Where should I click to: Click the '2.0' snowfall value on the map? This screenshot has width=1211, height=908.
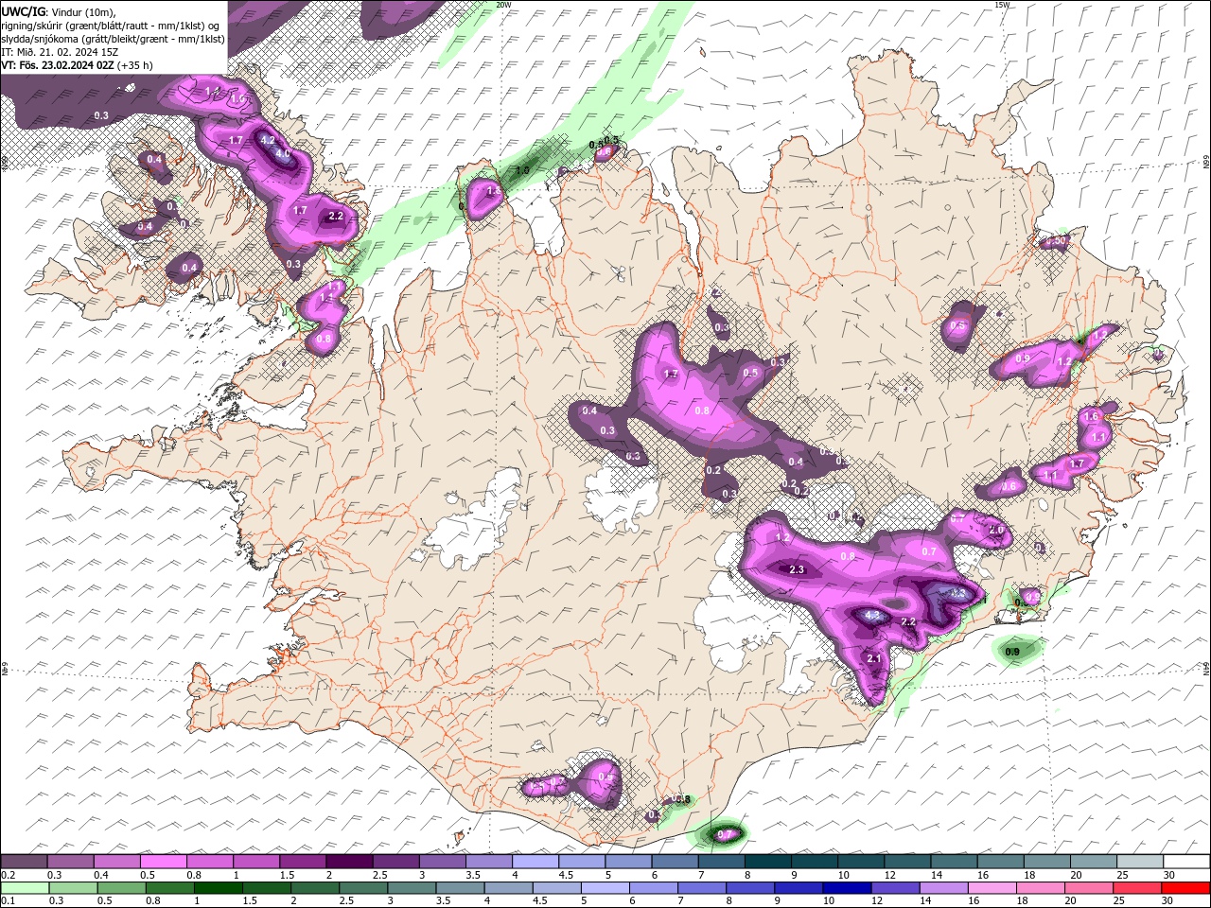(996, 531)
